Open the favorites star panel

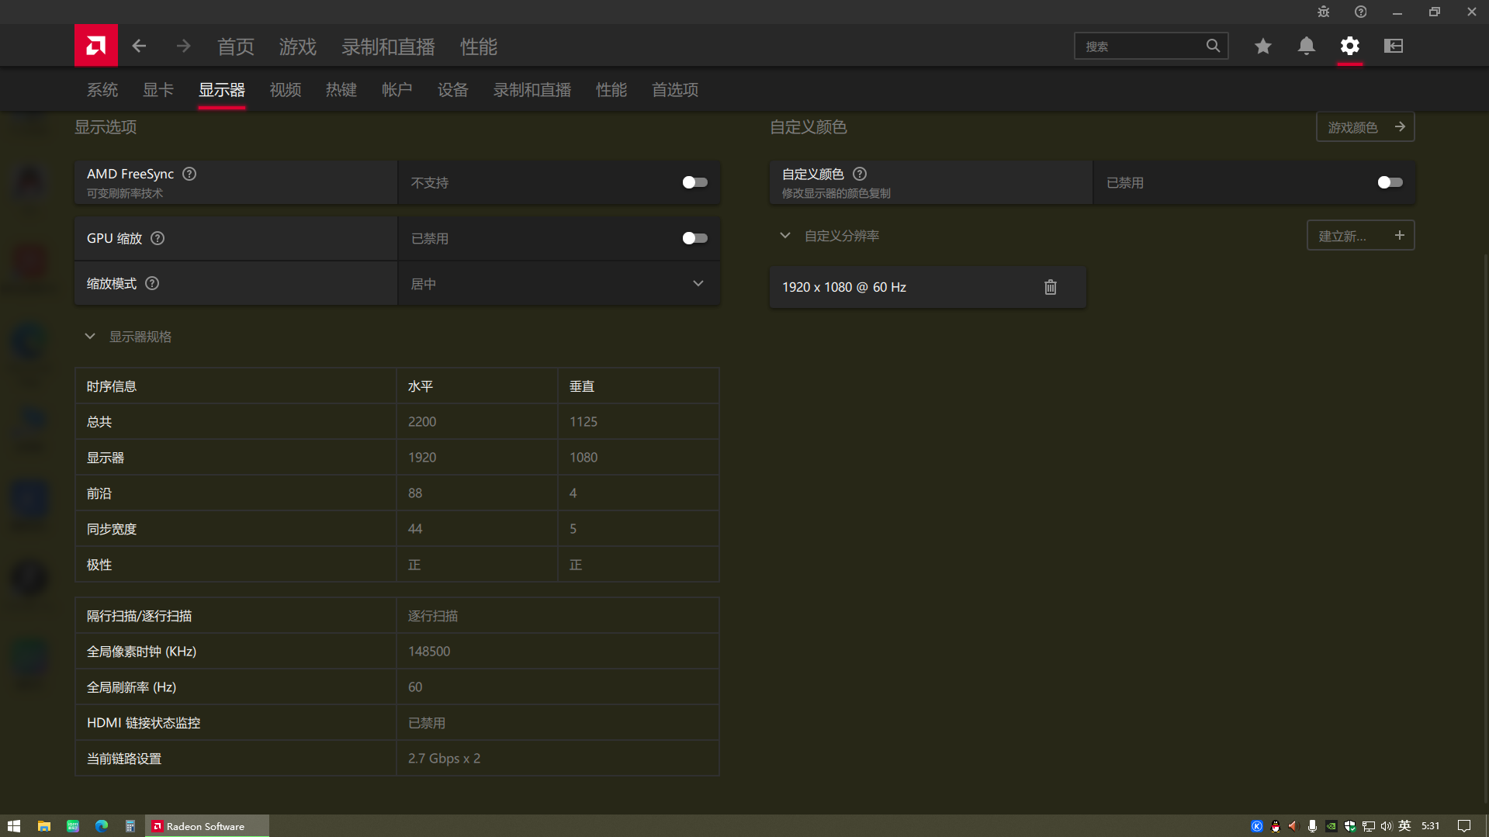point(1262,46)
